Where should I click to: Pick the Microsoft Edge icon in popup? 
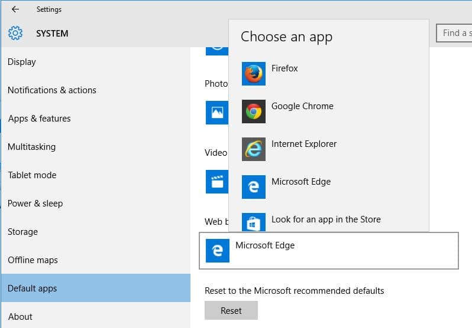254,187
